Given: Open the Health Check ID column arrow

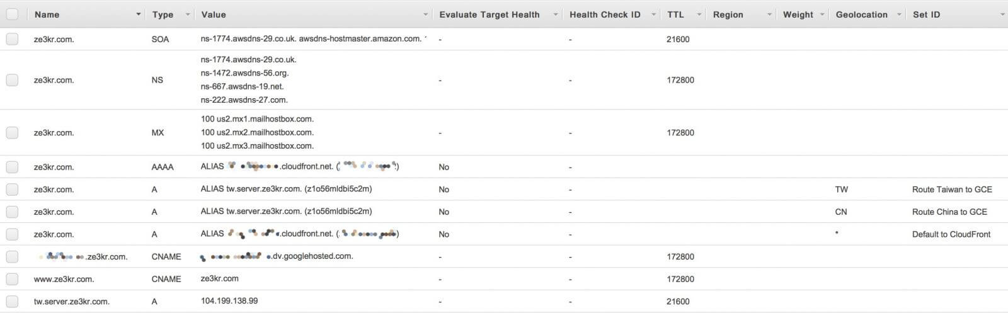Looking at the screenshot, I should pos(654,14).
